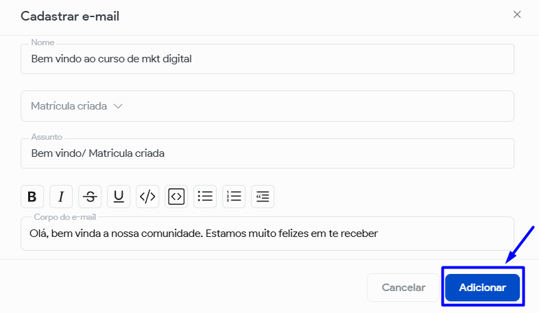This screenshot has width=539, height=313.
Task: Open the Matrícula criada dropdown
Action: pyautogui.click(x=267, y=106)
